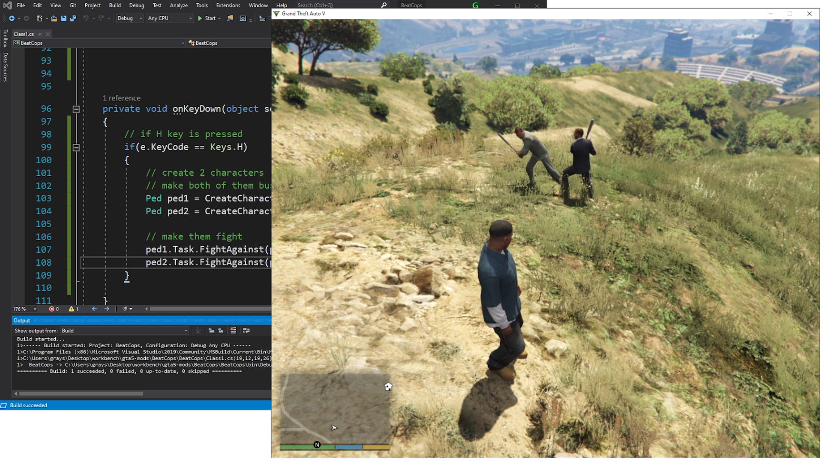Click the Save All toolbar icon

pyautogui.click(x=73, y=19)
